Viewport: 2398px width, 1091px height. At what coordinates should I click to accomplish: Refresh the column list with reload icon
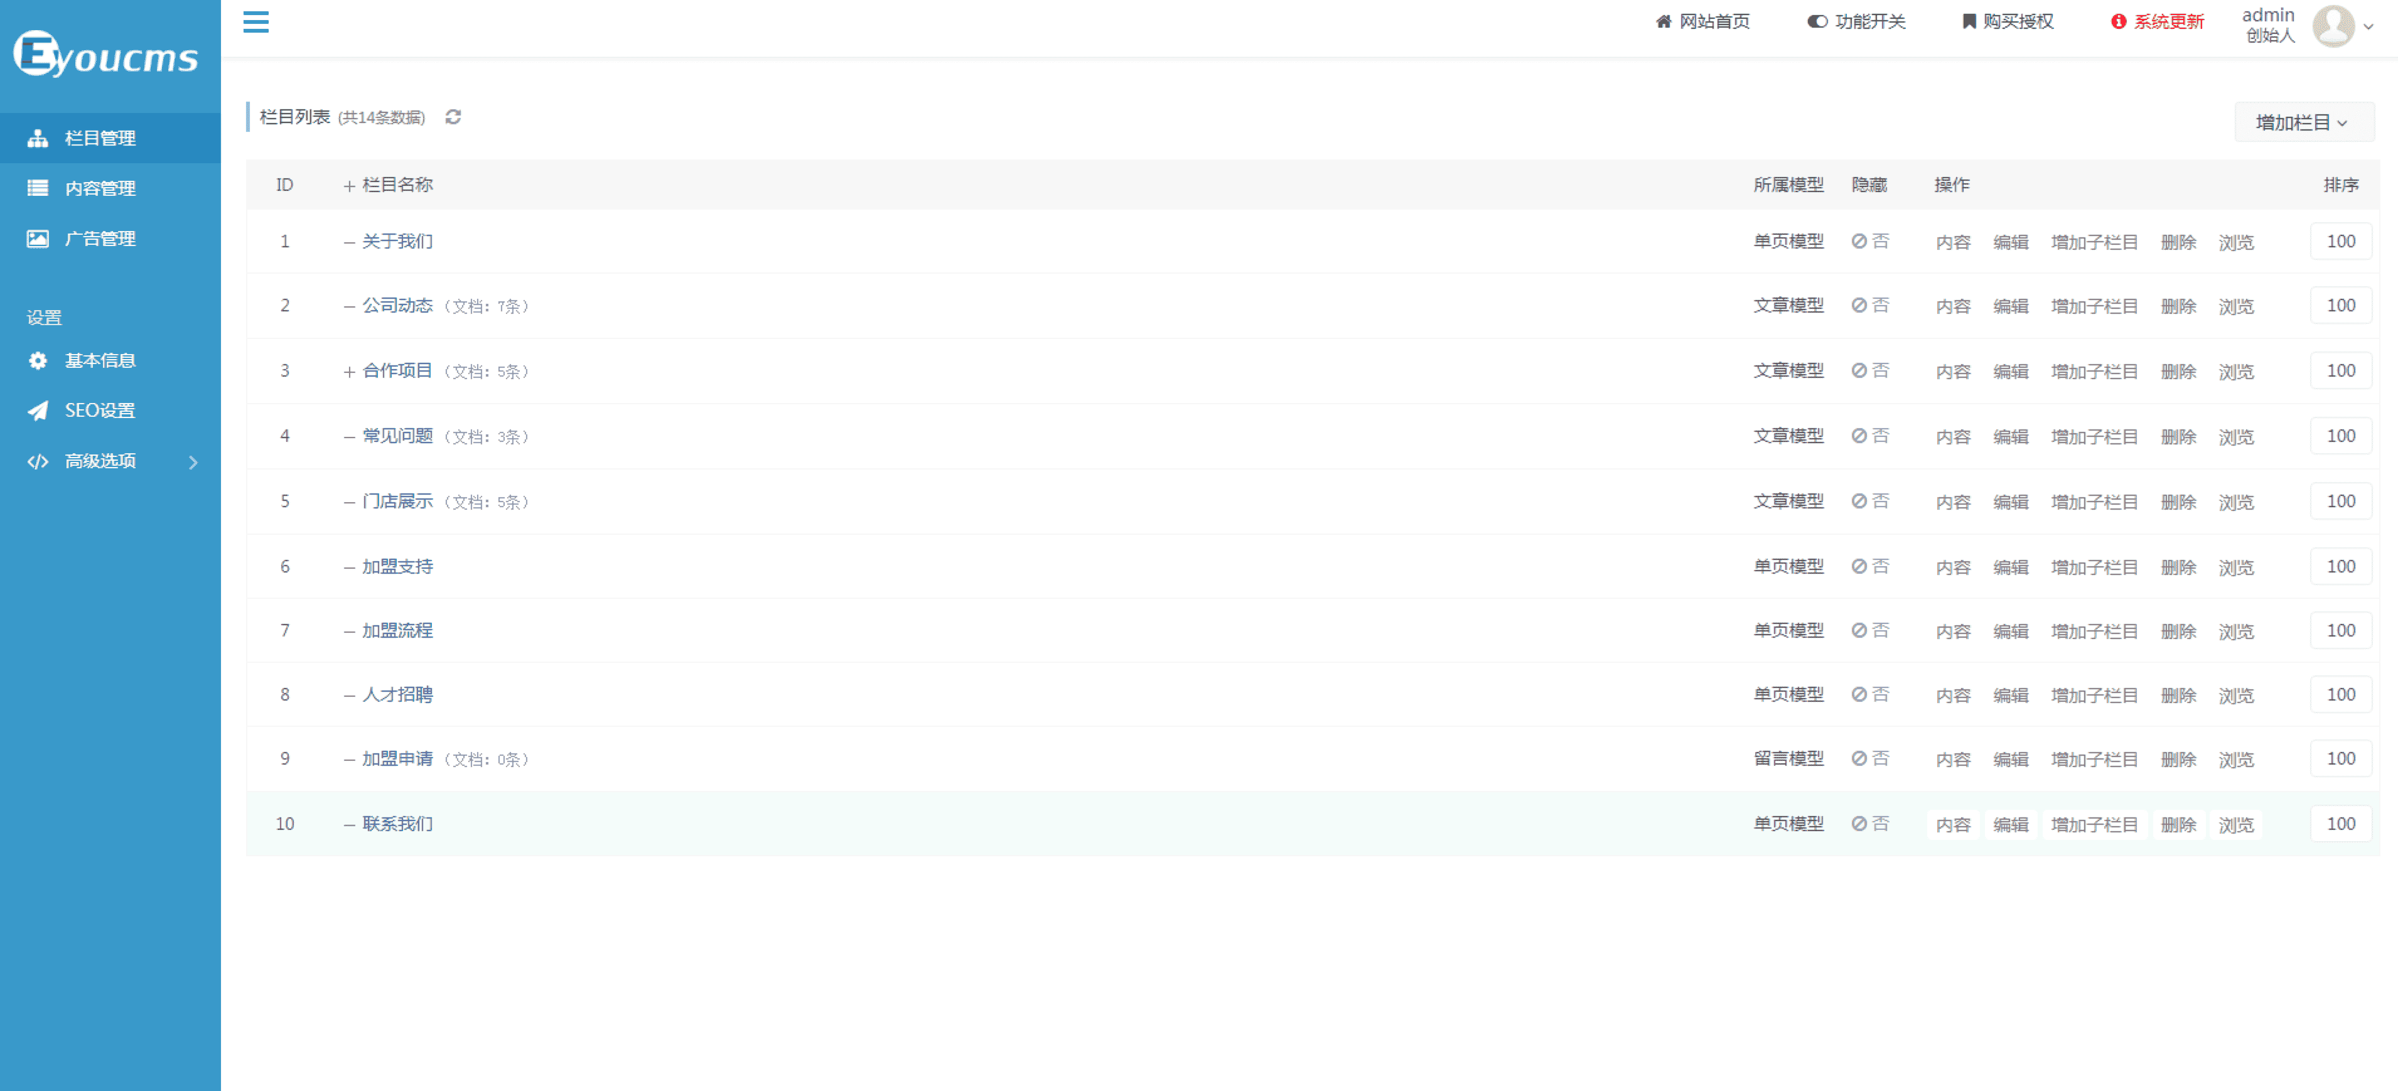453,117
